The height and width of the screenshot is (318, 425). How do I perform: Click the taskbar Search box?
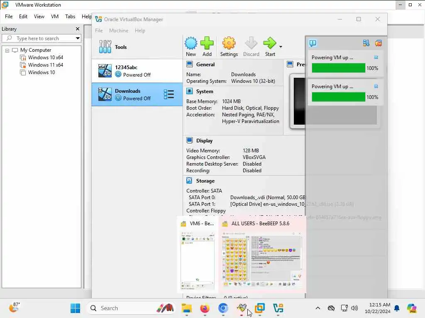(x=130, y=308)
